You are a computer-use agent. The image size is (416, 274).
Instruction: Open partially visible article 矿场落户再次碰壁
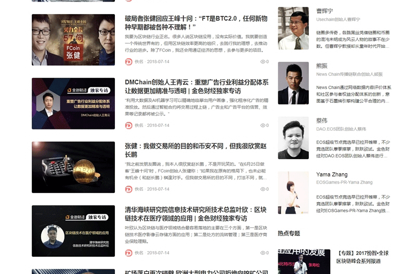(x=197, y=272)
